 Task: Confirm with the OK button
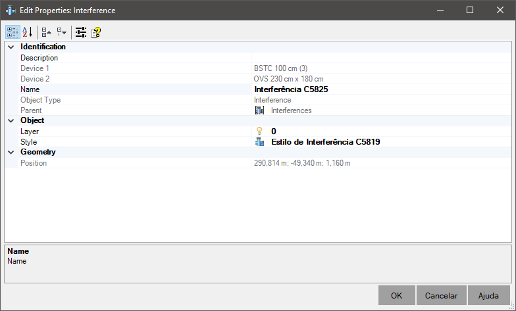(x=396, y=296)
